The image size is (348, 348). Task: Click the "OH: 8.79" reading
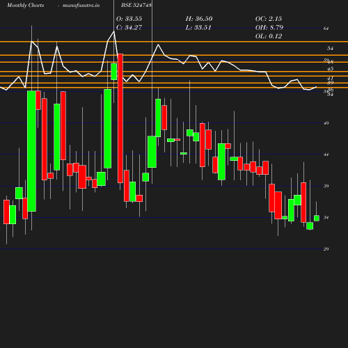[x=269, y=27]
